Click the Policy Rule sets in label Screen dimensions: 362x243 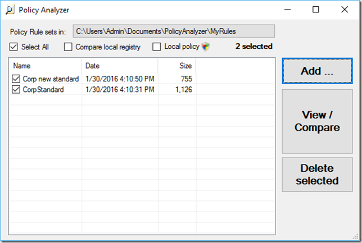pos(38,32)
